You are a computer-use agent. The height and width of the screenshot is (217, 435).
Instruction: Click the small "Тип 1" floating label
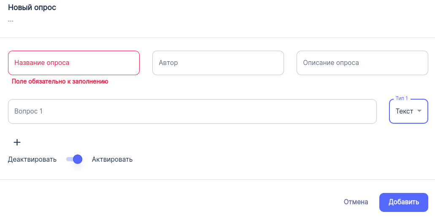(401, 98)
